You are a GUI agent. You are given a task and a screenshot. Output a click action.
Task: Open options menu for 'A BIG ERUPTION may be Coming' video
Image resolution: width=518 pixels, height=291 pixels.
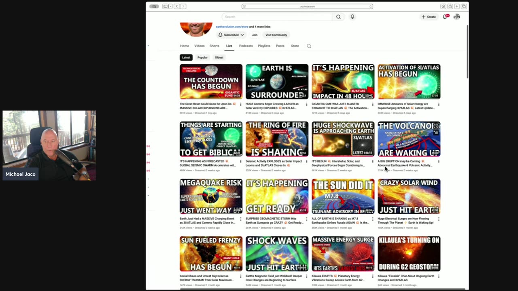(x=439, y=162)
